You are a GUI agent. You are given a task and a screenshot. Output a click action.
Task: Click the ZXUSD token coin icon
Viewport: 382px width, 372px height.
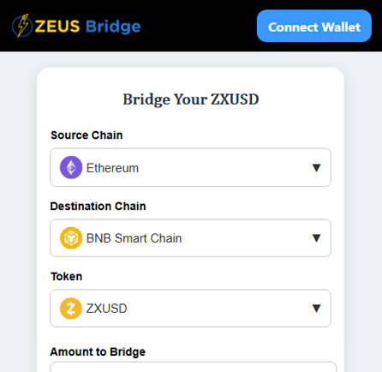coord(71,309)
